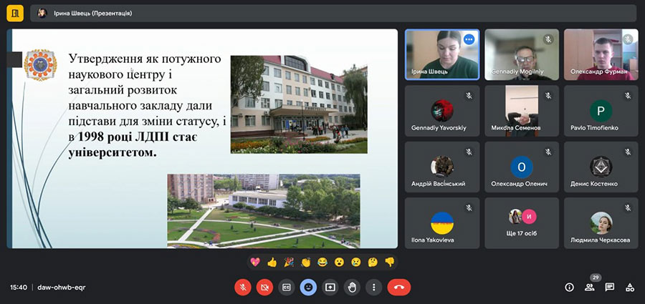Click Ilona Yakovleva flag avatar
The width and height of the screenshot is (645, 304).
[x=442, y=223]
